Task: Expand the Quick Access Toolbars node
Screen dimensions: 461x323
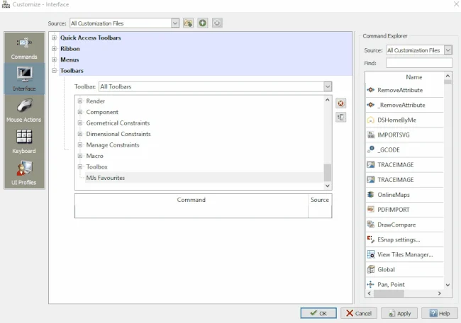Action: click(55, 38)
